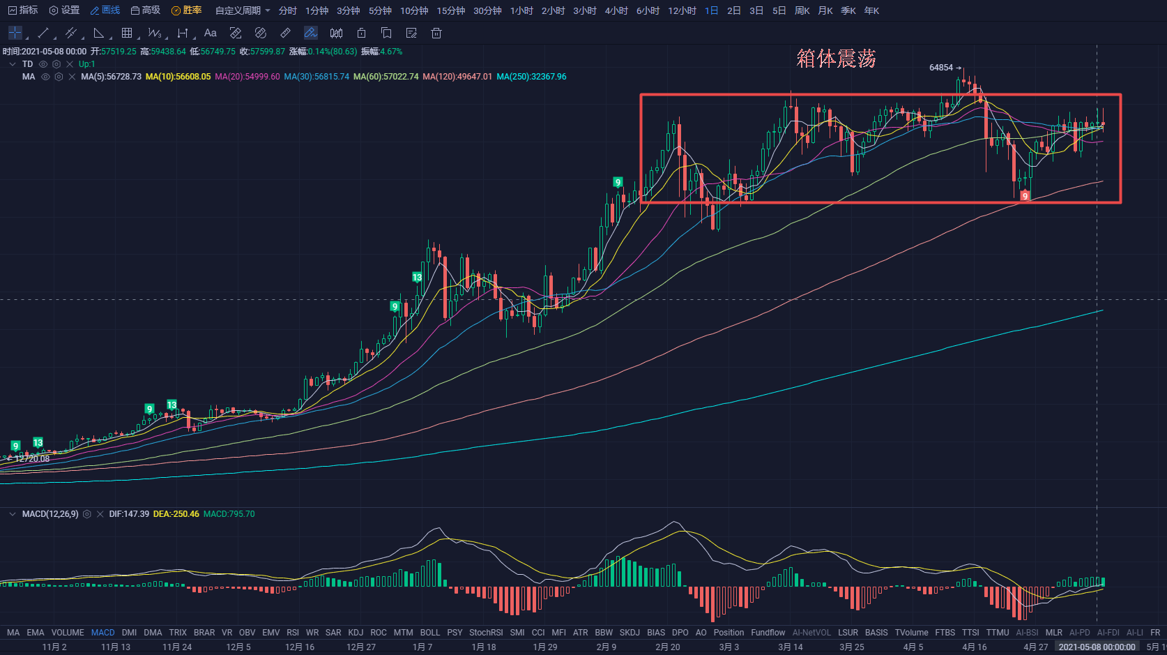
Task: Toggle the 画线 drawing menu
Action: click(105, 10)
